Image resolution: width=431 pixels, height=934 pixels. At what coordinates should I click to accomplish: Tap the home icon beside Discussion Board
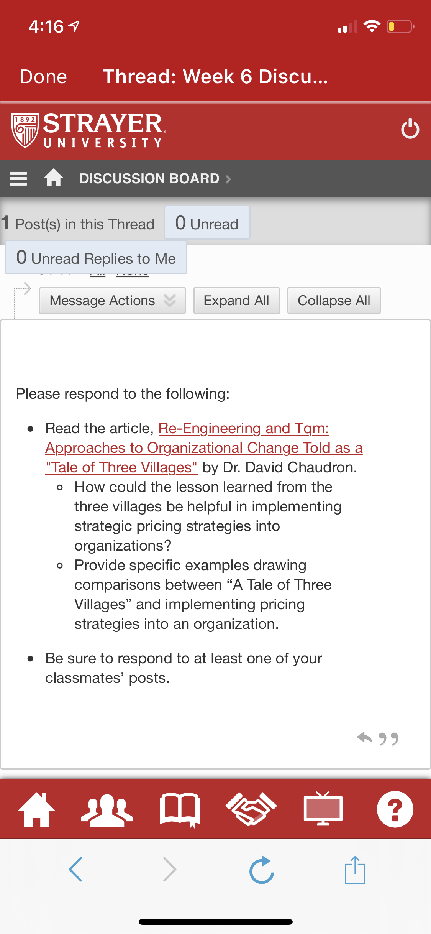[54, 178]
